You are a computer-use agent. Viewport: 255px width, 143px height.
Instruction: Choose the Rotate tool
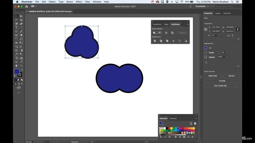click(x=16, y=39)
